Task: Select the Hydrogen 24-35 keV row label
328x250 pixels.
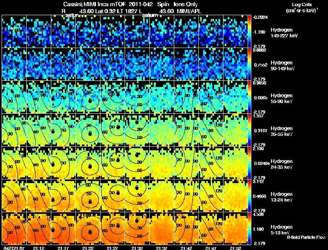Action: [x=282, y=164]
